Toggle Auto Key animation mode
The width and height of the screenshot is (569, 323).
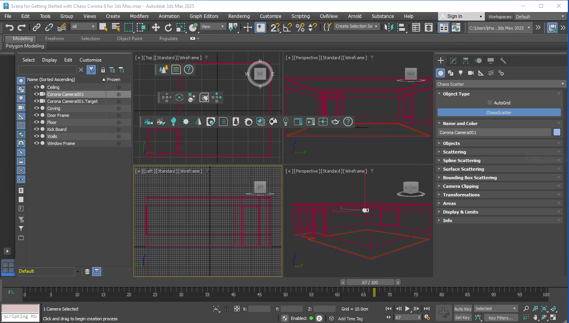463,309
